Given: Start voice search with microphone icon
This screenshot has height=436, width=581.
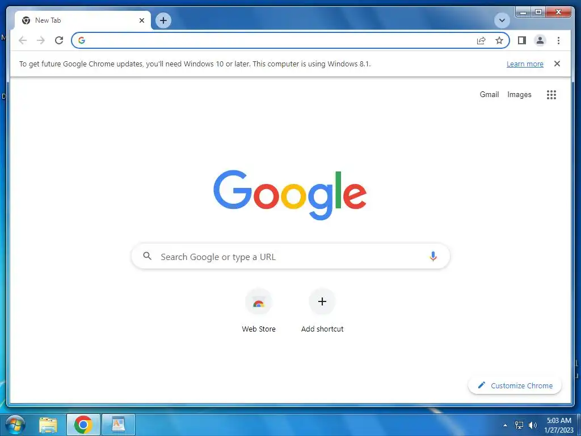Looking at the screenshot, I should pos(433,256).
